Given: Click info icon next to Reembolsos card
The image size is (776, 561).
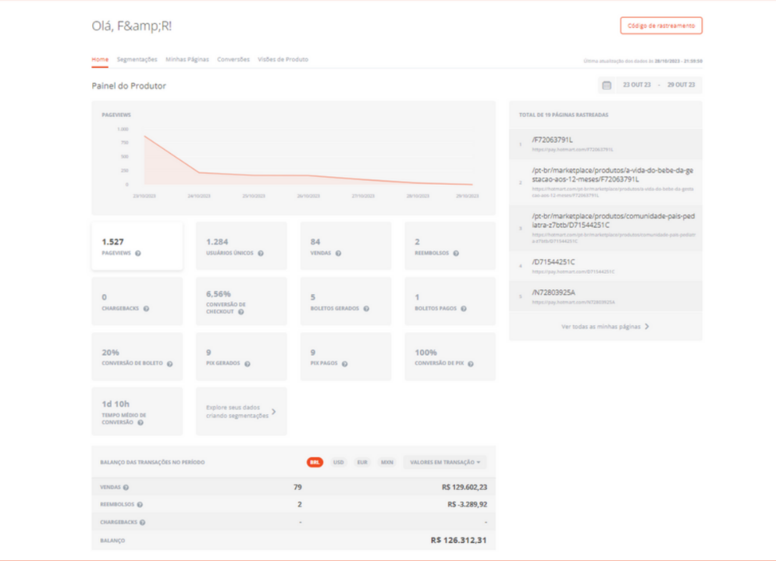Looking at the screenshot, I should point(456,254).
